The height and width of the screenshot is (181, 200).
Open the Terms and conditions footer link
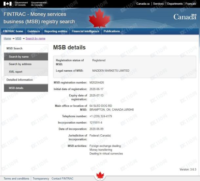pyautogui.click(x=16, y=179)
